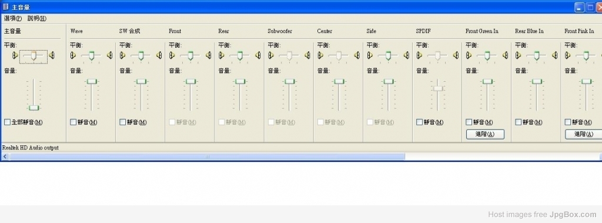
Task: Click left speaker icon in 主音量 balance
Action: pos(15,56)
